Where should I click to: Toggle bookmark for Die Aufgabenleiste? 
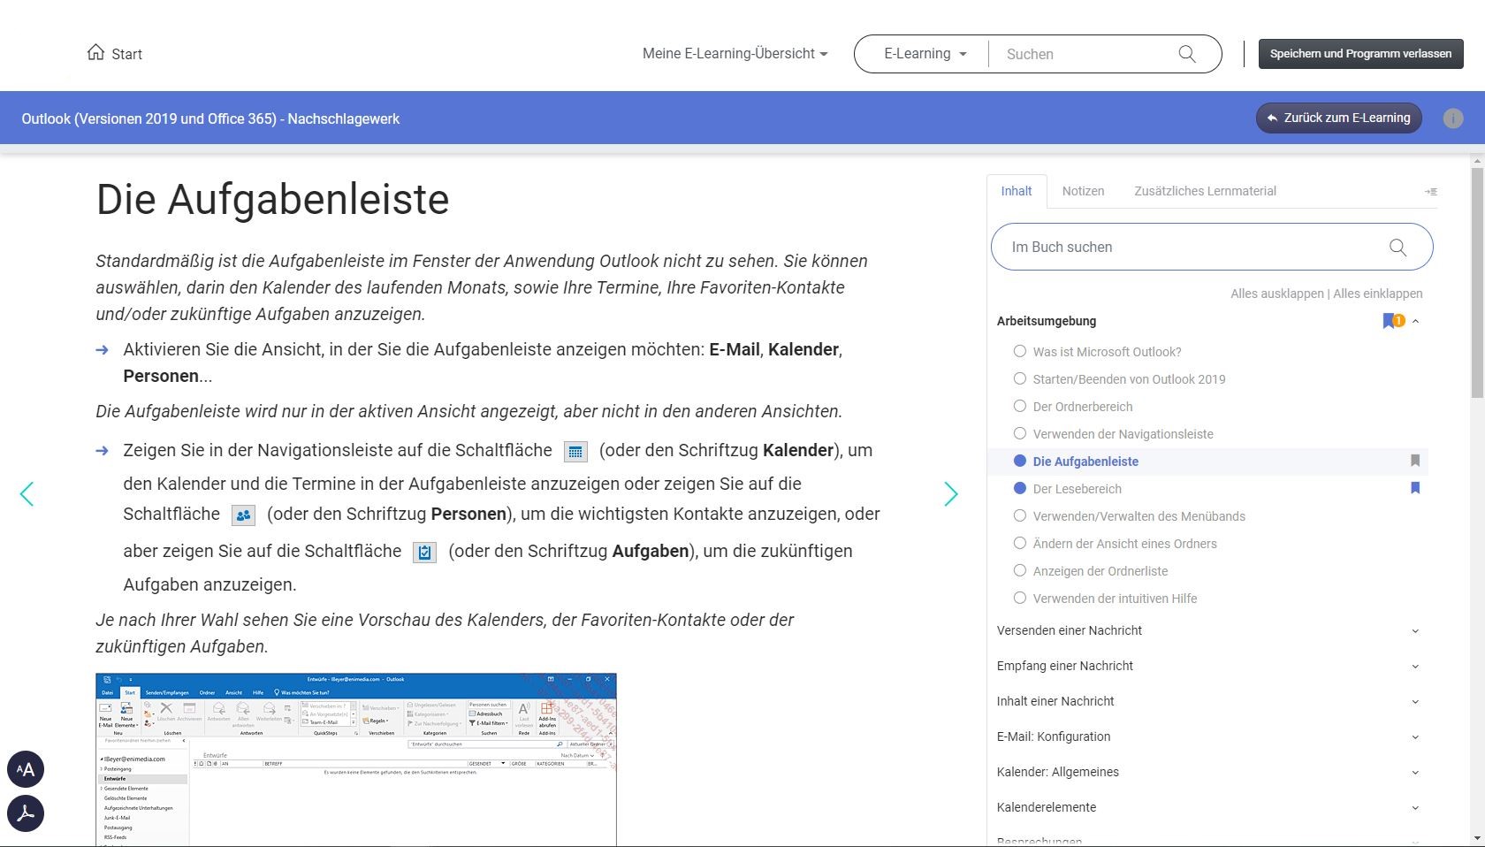(1415, 461)
